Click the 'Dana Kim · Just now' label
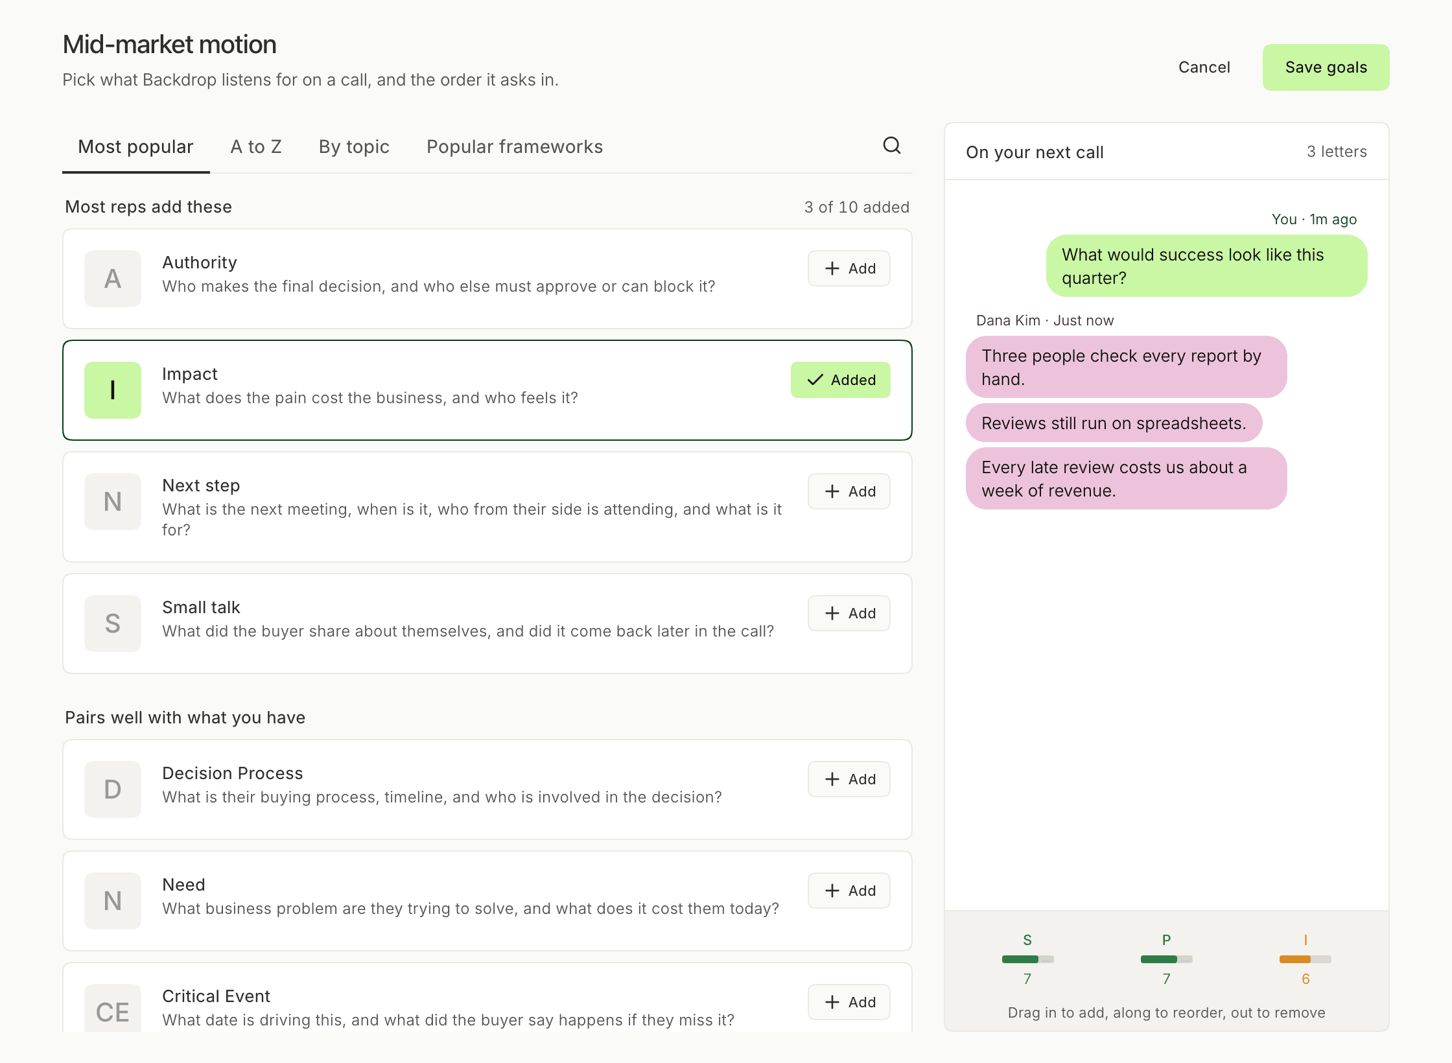Image resolution: width=1452 pixels, height=1063 pixels. [1045, 320]
